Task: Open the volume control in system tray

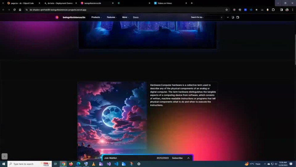Action: pyautogui.click(x=276, y=164)
